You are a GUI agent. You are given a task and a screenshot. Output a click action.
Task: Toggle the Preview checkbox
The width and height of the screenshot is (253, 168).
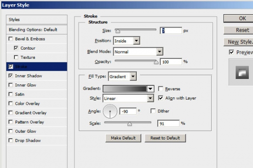click(231, 52)
